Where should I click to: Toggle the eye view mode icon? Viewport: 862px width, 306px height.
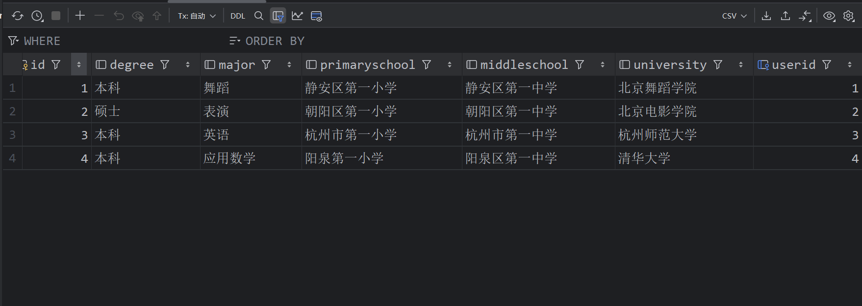[829, 16]
